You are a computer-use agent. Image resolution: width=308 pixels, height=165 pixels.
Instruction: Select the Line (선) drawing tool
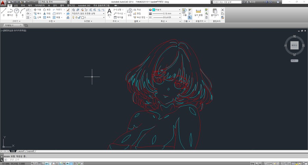(3, 12)
